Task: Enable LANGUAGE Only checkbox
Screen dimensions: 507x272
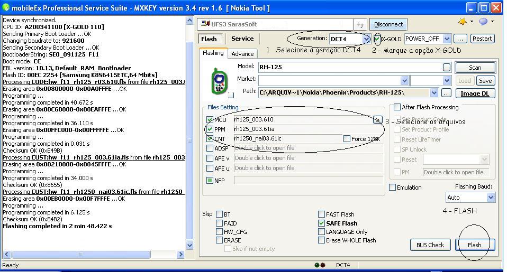Action: [x=321, y=232]
